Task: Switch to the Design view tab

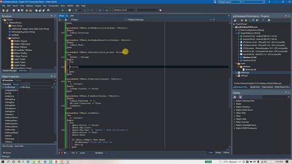Action: 218,153
